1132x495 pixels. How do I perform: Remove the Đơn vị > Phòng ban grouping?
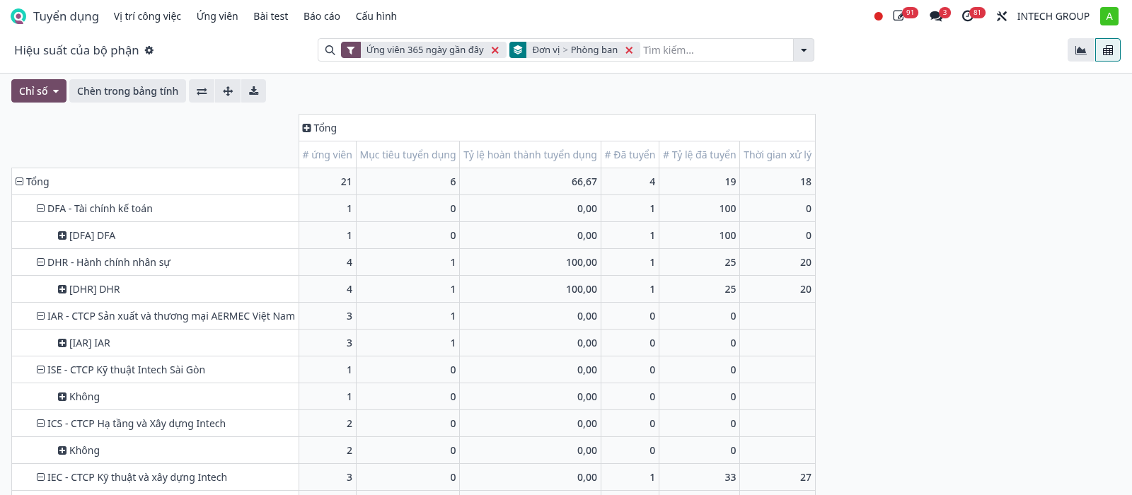click(x=629, y=50)
